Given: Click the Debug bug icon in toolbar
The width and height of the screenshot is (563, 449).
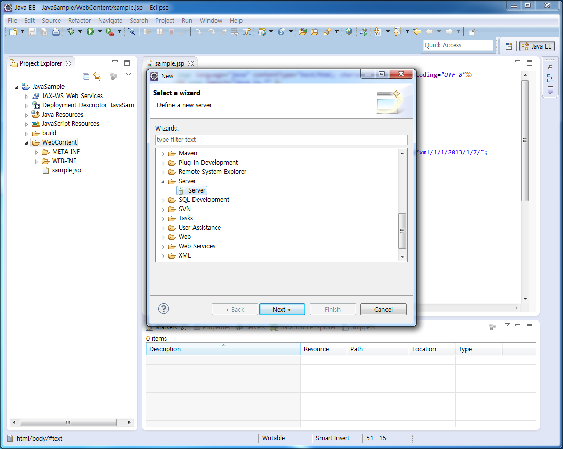Looking at the screenshot, I should 71,32.
